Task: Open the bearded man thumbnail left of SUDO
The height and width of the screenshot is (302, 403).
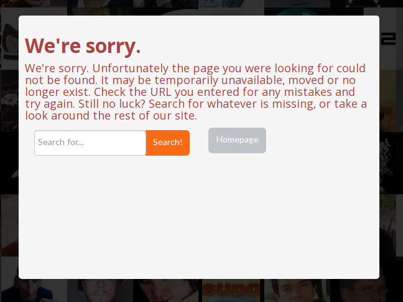Action: click(166, 290)
